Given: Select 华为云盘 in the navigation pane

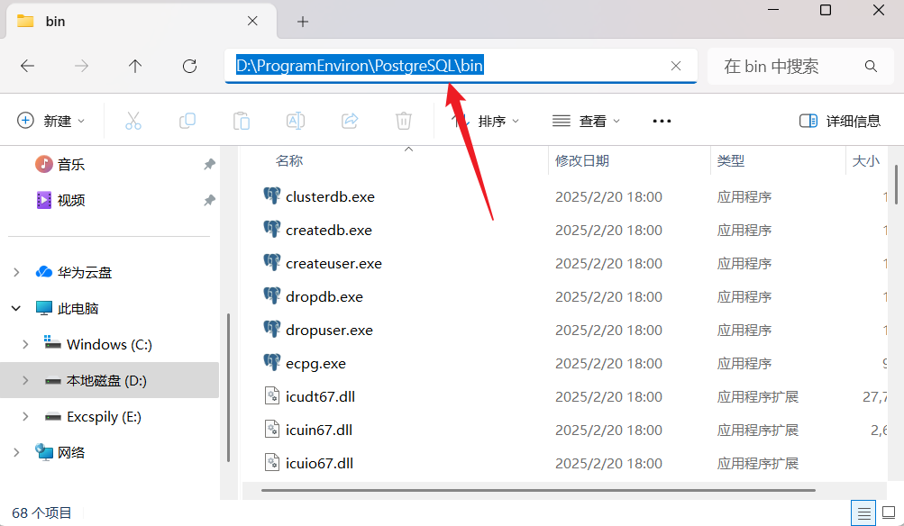Looking at the screenshot, I should point(74,272).
